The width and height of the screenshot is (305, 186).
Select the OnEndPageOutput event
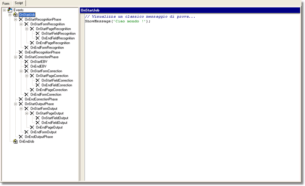(49, 127)
